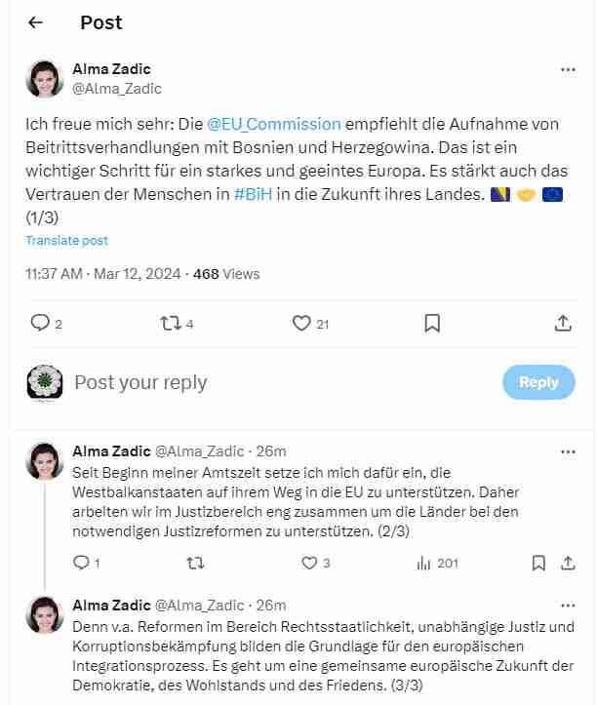Comment on the (2/3) thread reply
Screen dimensions: 597x705
tap(82, 563)
